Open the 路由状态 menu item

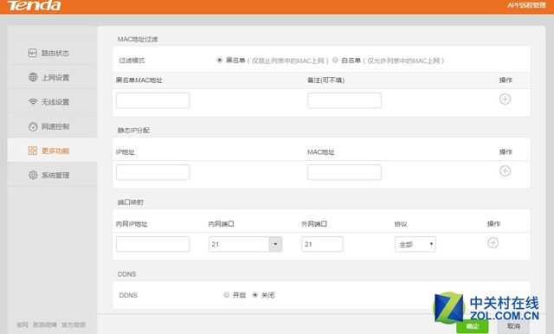click(52, 53)
